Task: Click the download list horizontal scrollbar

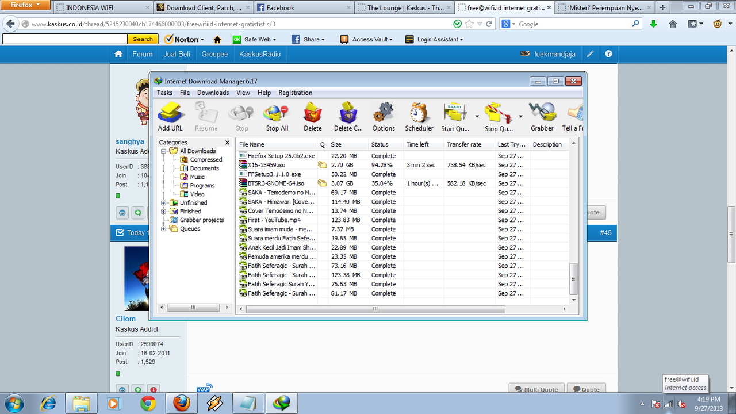Action: coord(376,309)
